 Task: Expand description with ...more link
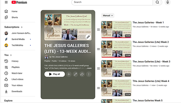pyautogui.click(x=89, y=68)
